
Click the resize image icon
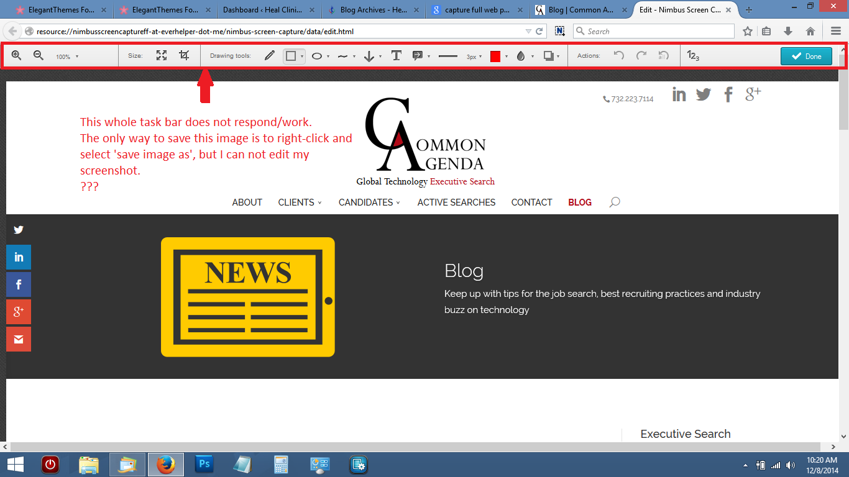tap(162, 56)
